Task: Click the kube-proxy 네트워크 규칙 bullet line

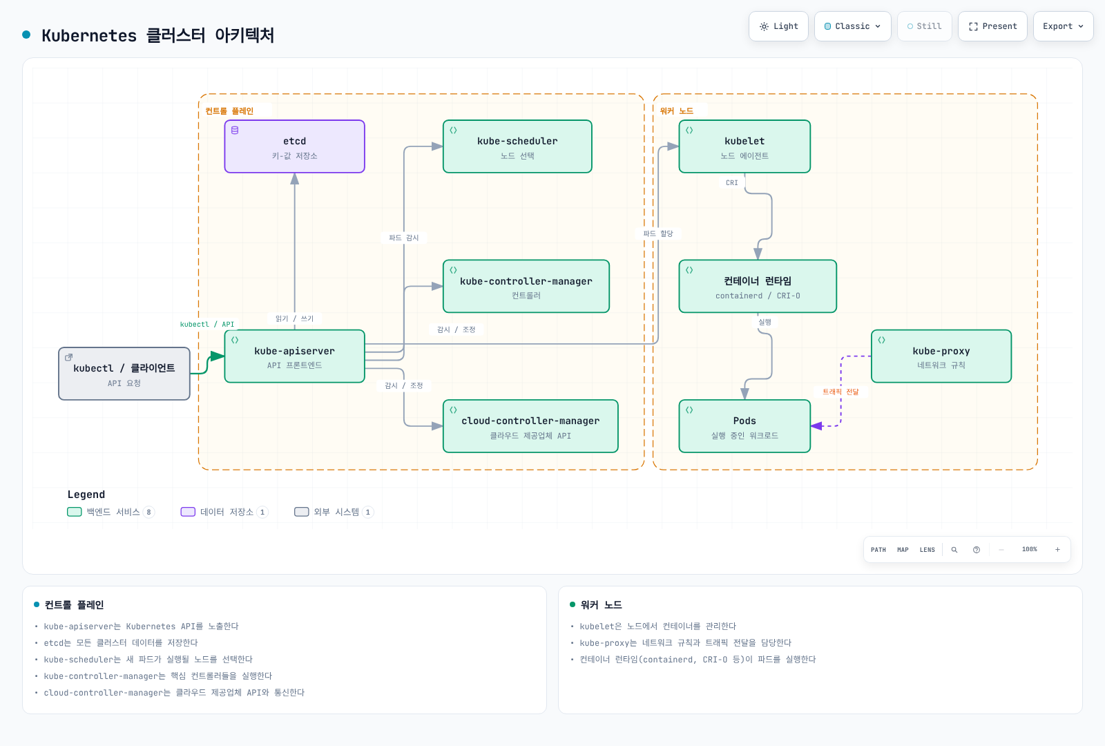Action: 685,642
